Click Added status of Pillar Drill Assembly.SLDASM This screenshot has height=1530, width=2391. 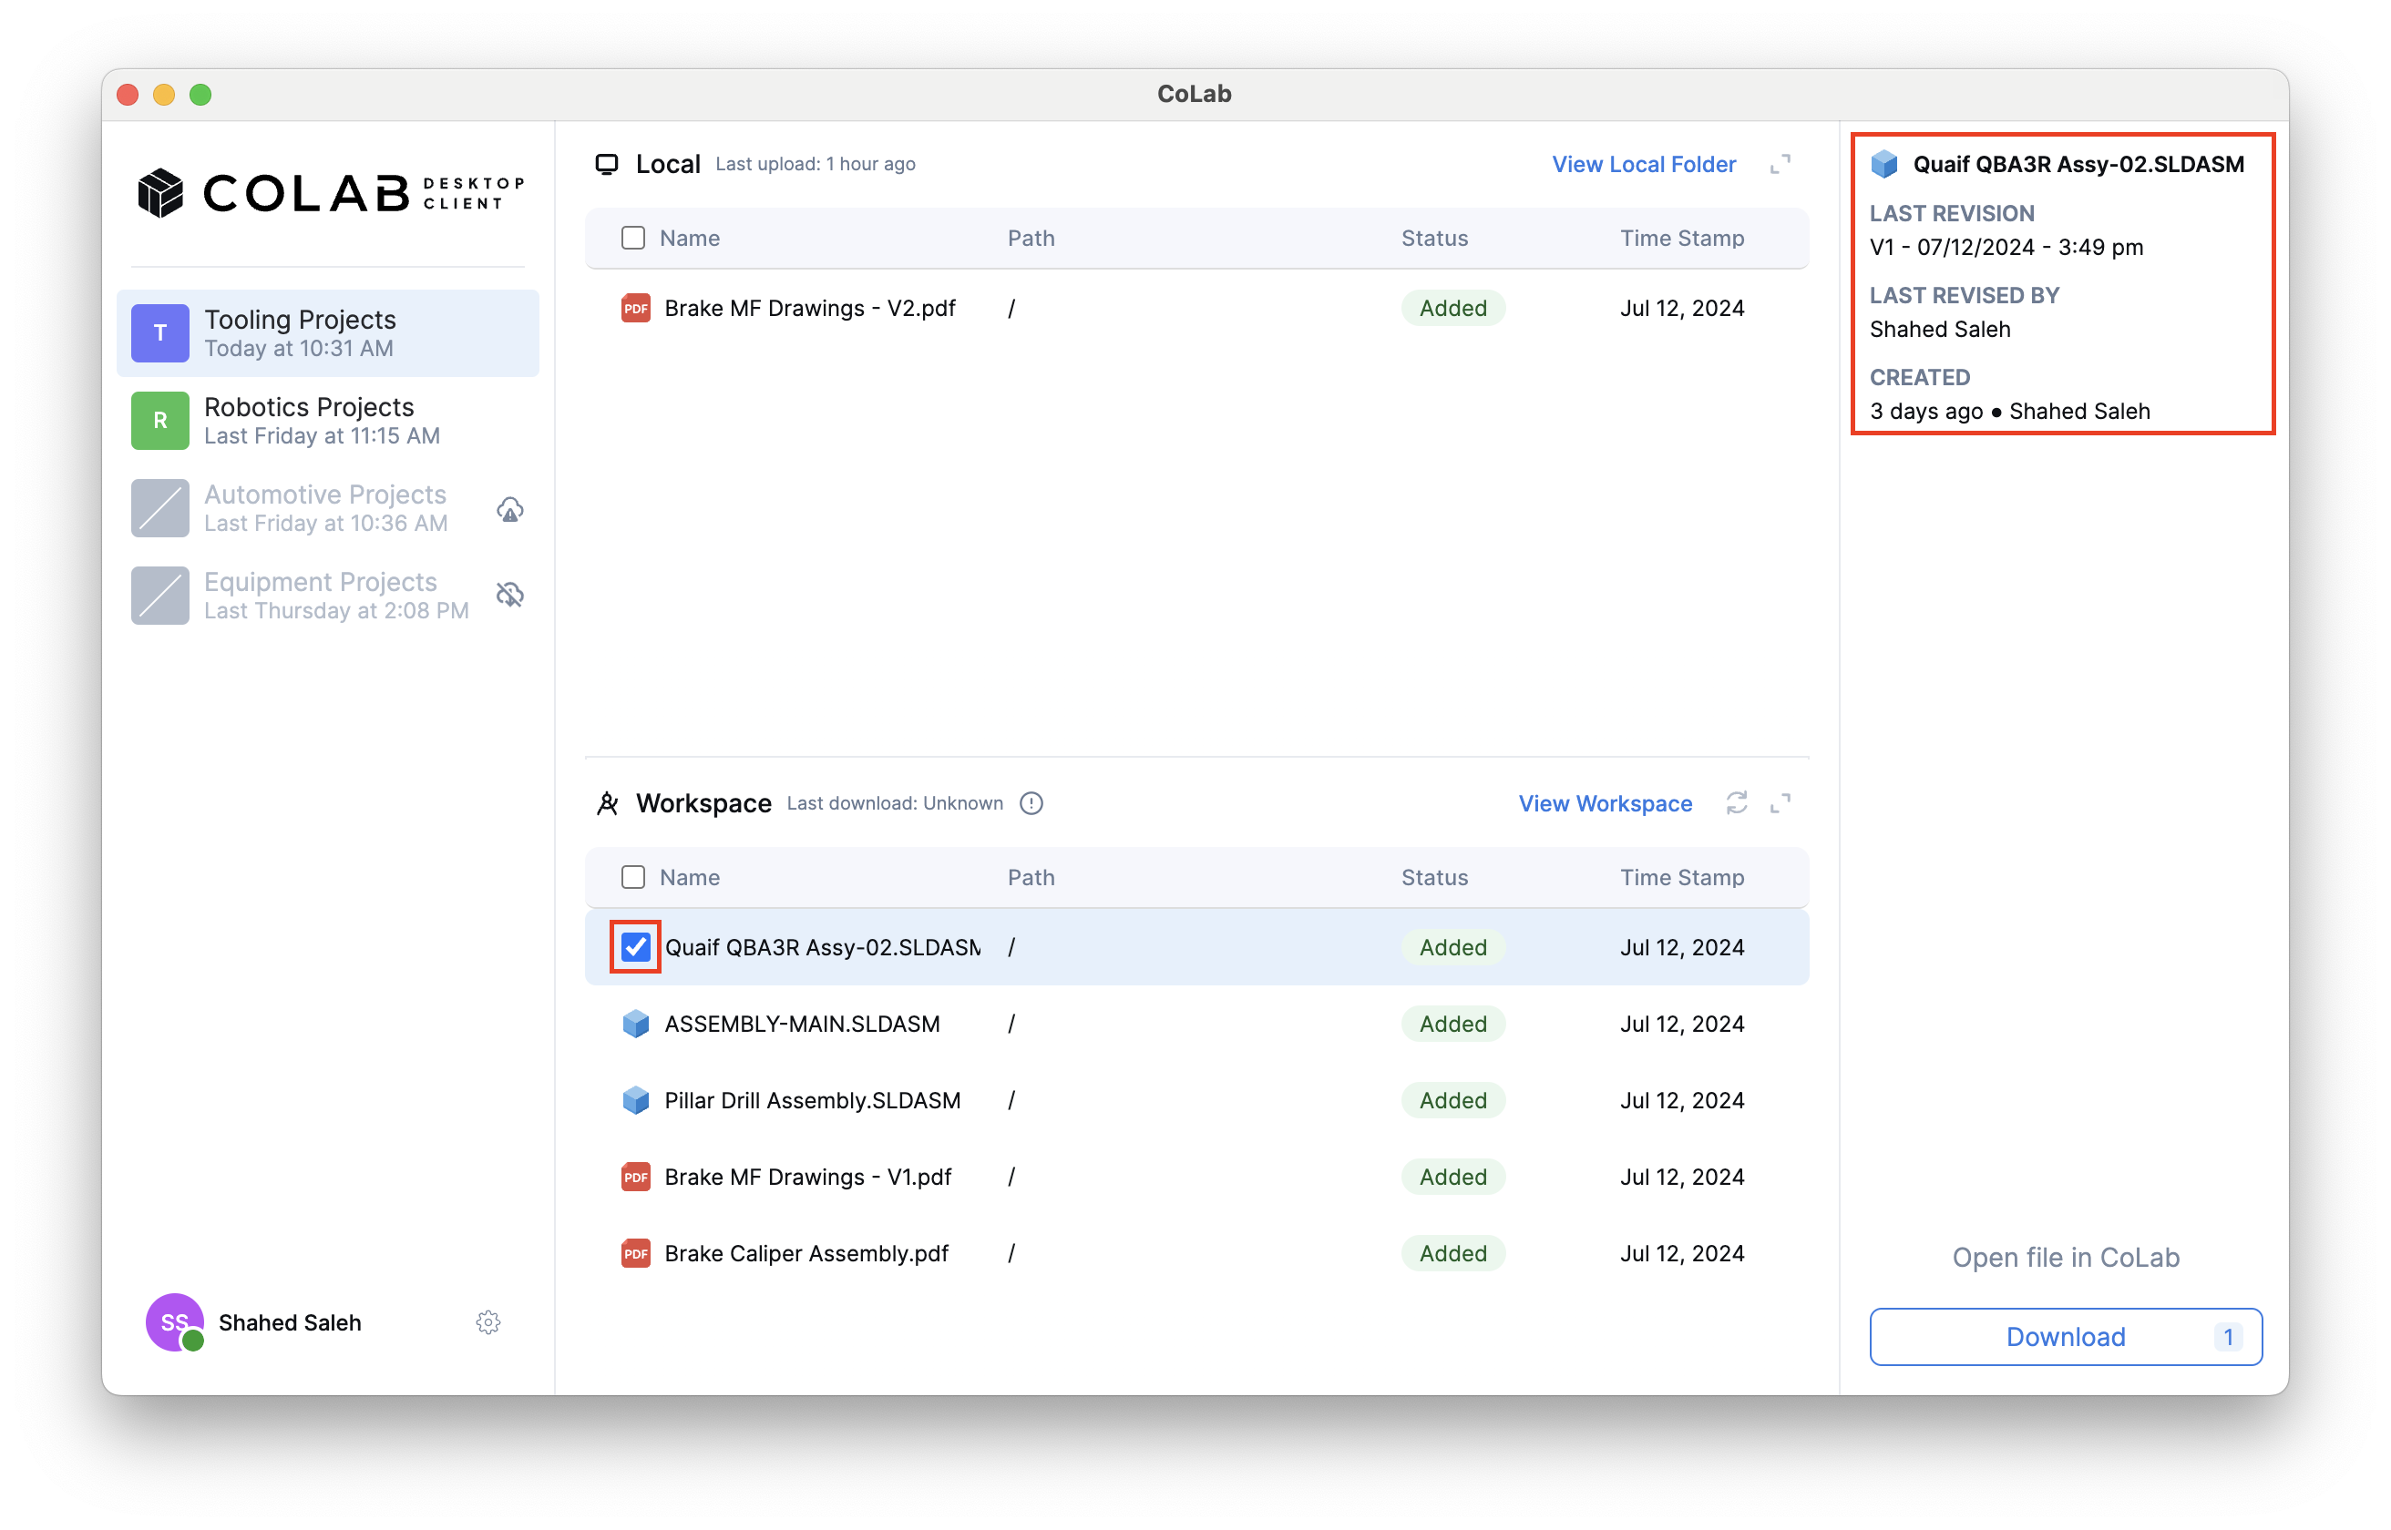(x=1452, y=1100)
